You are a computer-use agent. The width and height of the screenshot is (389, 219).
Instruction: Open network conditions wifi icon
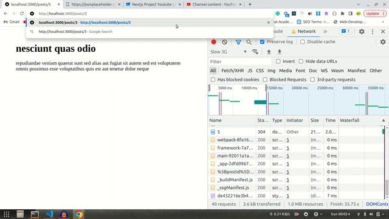click(255, 52)
